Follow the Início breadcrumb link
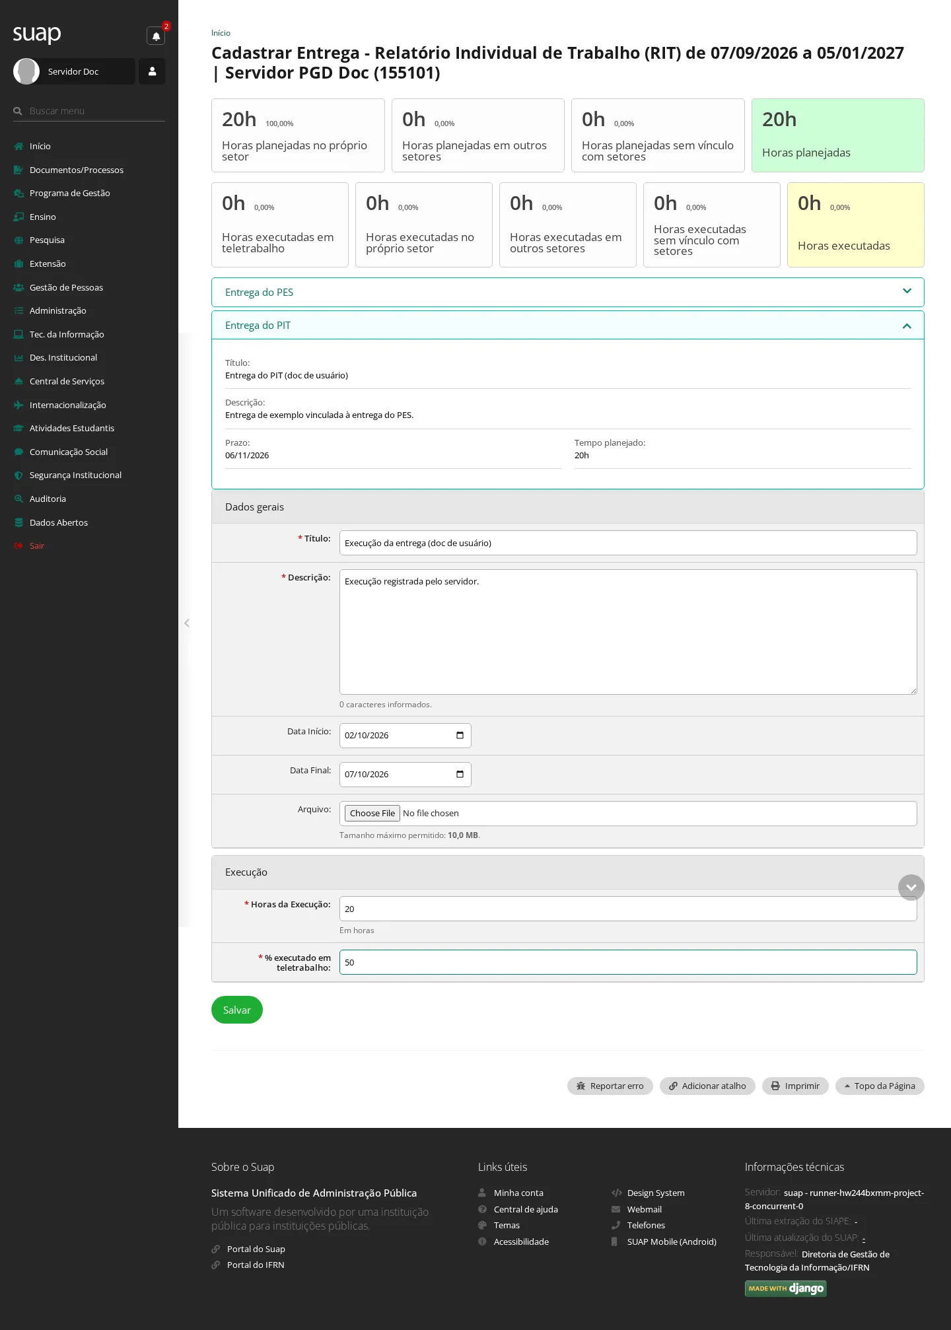 pyautogui.click(x=221, y=33)
